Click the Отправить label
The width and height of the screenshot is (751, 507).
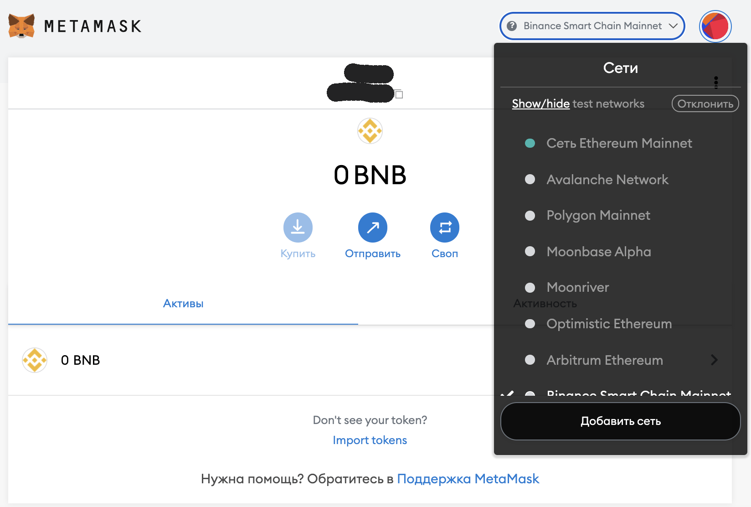point(373,253)
